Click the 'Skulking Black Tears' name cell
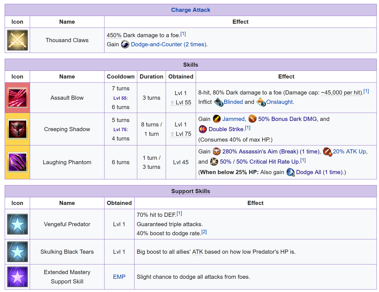This screenshot has height=292, width=379. (x=67, y=252)
